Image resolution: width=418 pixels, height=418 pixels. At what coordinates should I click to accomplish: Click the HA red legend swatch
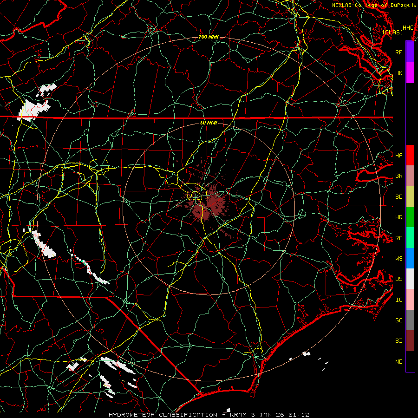point(410,155)
